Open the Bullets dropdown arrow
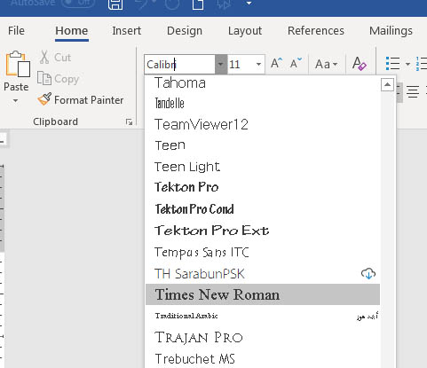The width and height of the screenshot is (427, 368). [407, 64]
